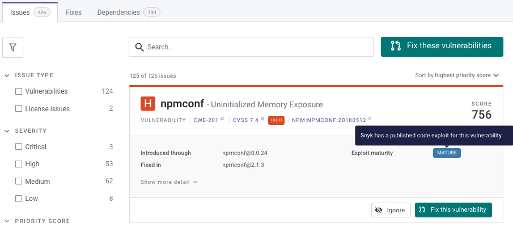
Task: Click the 700 count badge on Dependencies tab
Action: point(152,12)
